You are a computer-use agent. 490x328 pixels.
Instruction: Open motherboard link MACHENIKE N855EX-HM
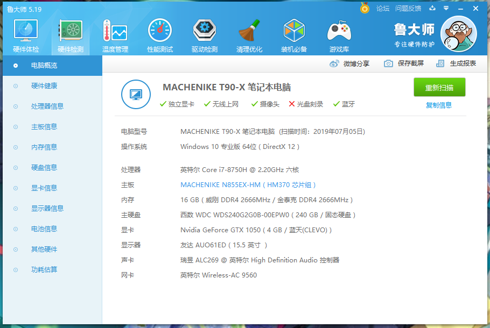(x=248, y=185)
